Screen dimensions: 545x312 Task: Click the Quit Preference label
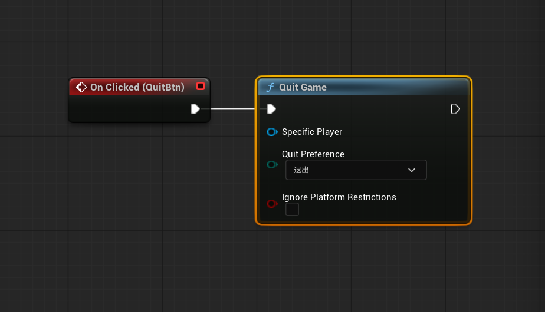pyautogui.click(x=313, y=154)
